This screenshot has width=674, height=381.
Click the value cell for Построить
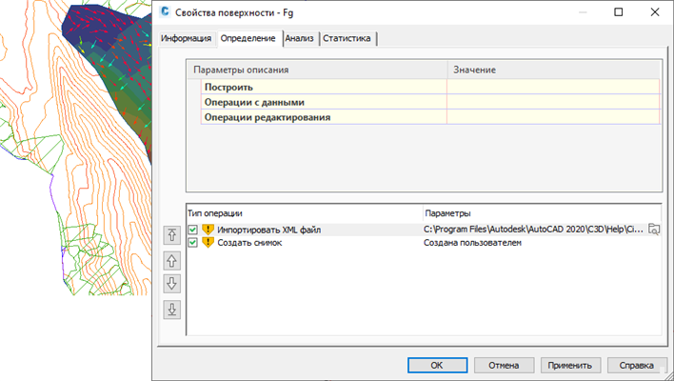pyautogui.click(x=553, y=87)
